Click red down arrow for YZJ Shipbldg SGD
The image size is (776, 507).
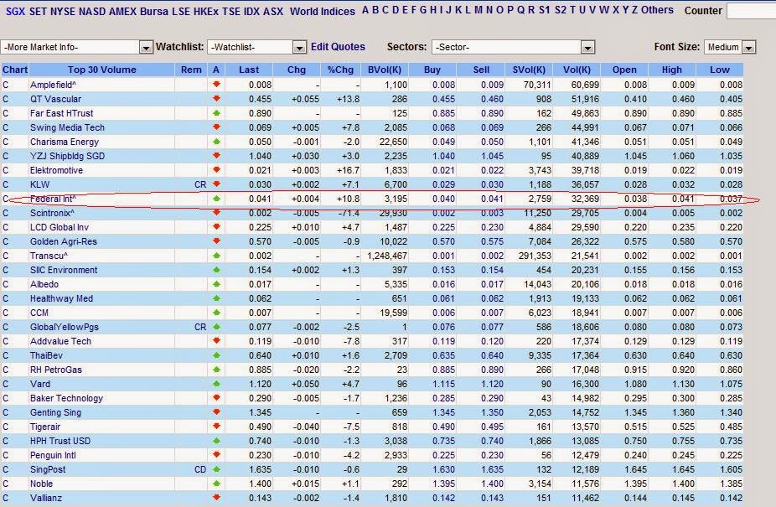(x=216, y=156)
